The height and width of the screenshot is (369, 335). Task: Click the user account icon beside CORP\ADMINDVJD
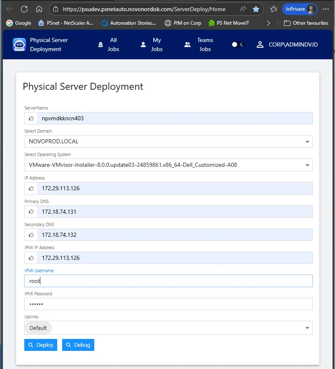point(260,44)
